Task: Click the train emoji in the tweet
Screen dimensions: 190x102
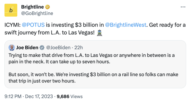Action: [100, 33]
